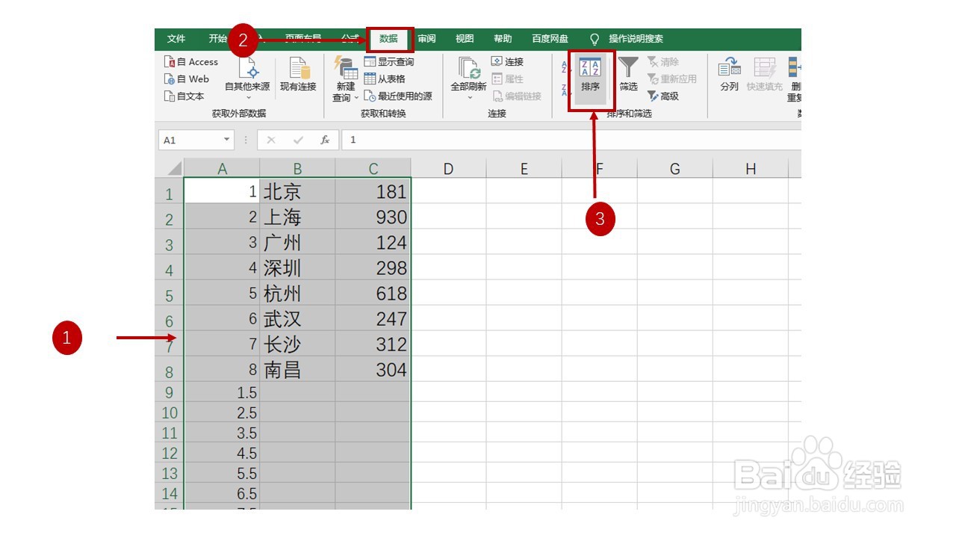Click the fx Insert Function button
Screen dimensions: 956x538
tap(326, 139)
